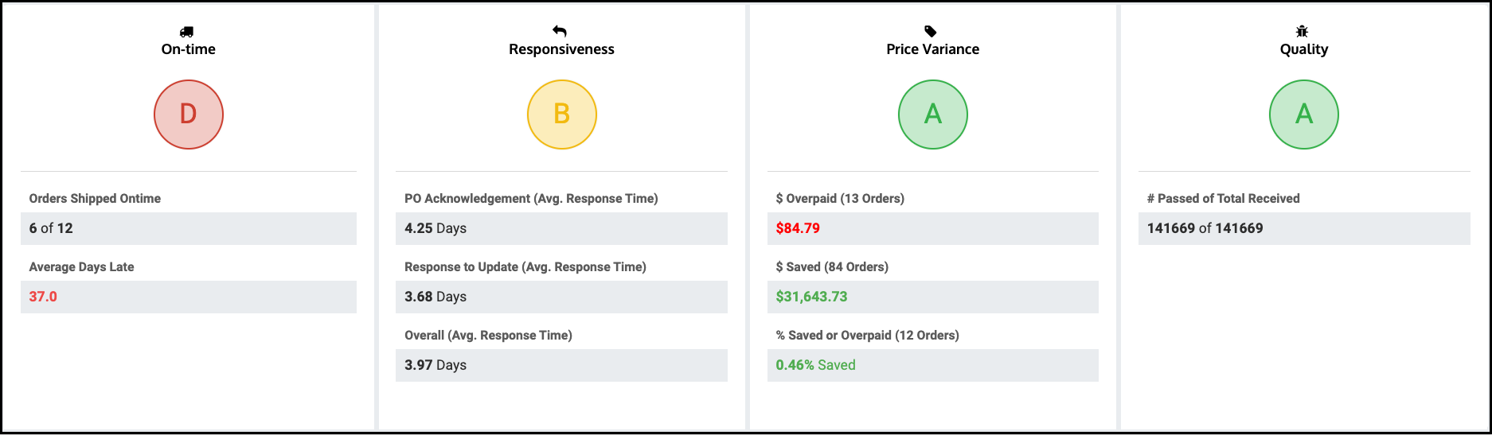Select the yellow B grade circle
Screen dimensions: 1492x435
562,115
